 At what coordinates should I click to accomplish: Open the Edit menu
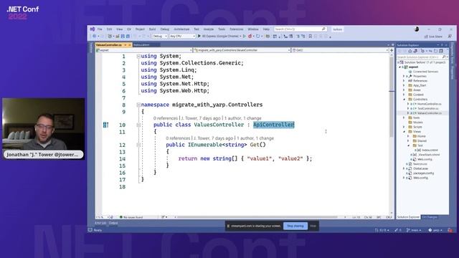pos(109,29)
